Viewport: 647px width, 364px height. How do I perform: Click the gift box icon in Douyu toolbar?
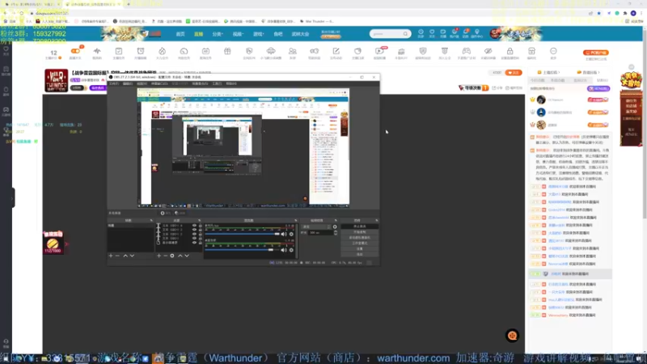coord(227,51)
